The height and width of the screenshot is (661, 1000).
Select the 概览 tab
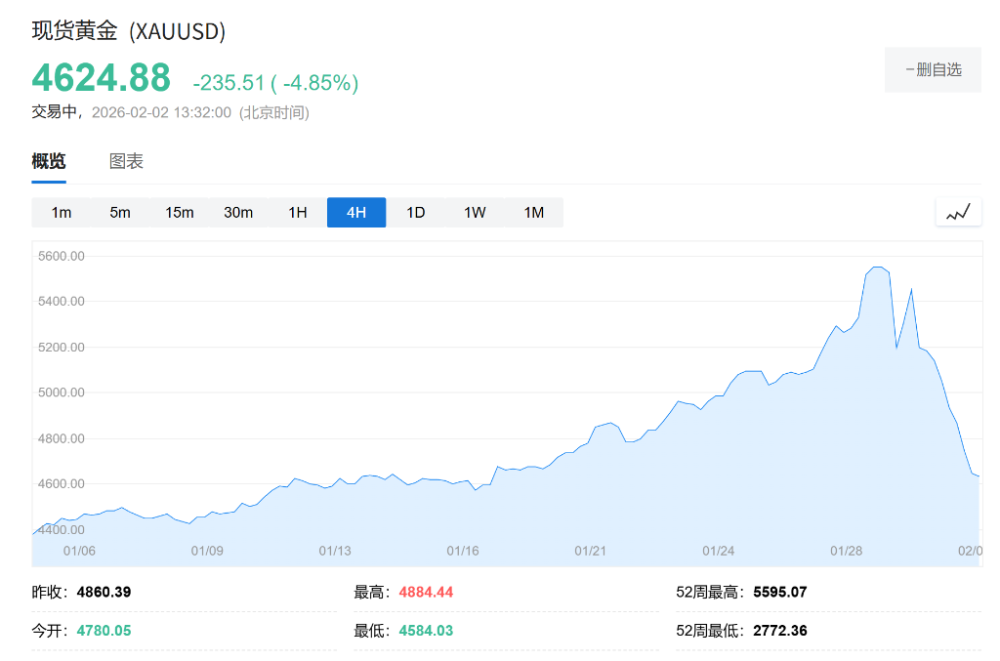tap(48, 160)
